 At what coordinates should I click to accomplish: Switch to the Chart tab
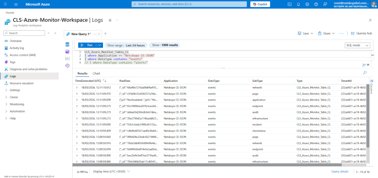tap(96, 74)
